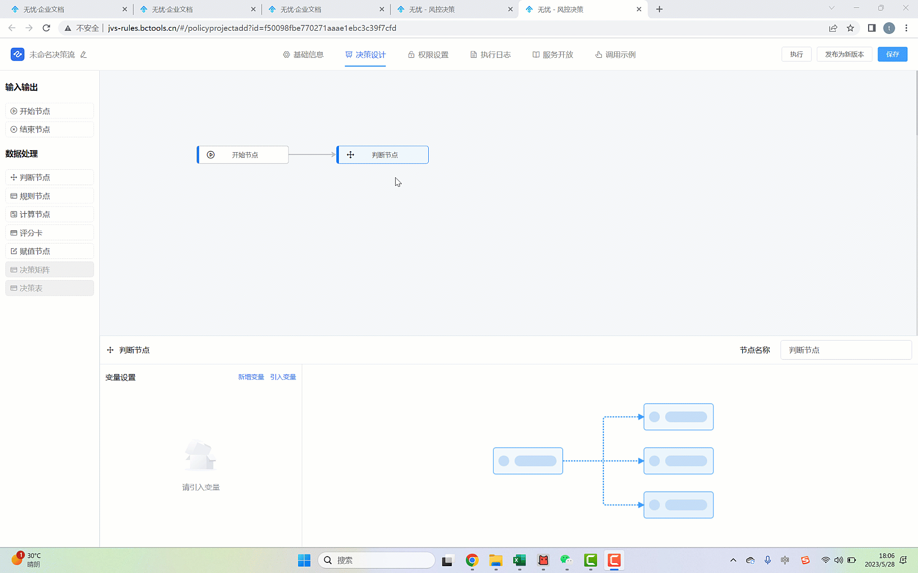Click the app logo next to 未命名决策流
Screen dimensions: 918x573
(18, 54)
